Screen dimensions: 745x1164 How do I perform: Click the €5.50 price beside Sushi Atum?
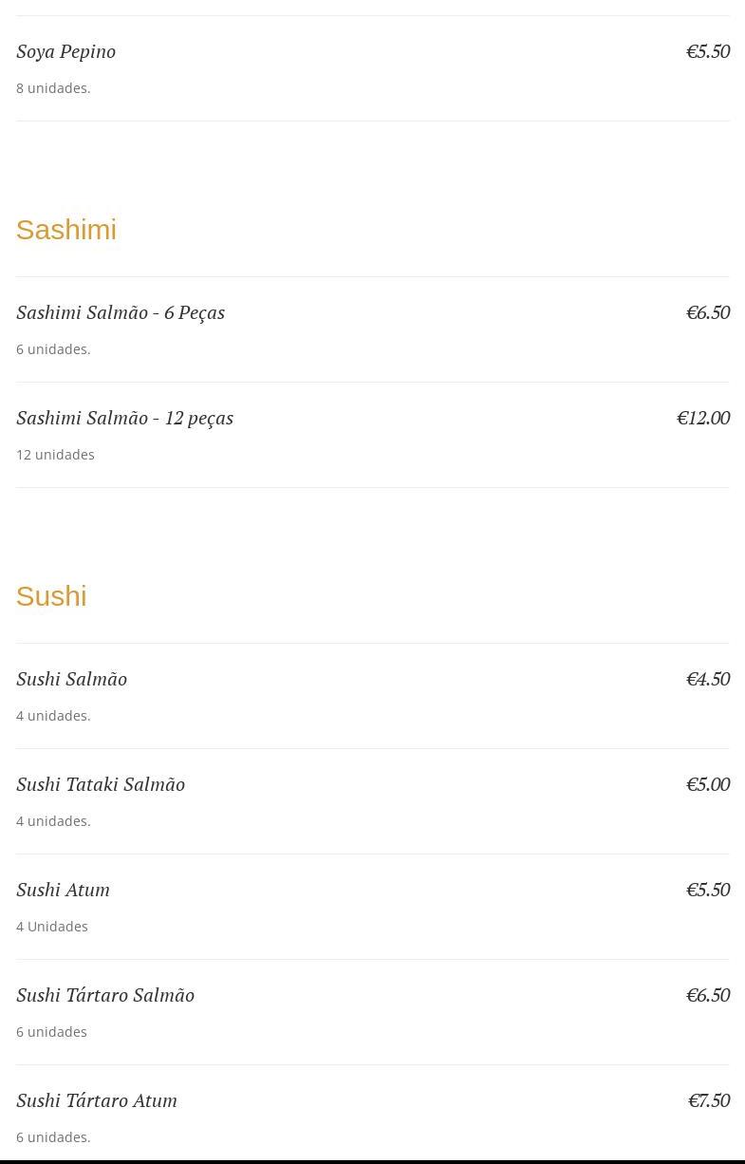pos(708,890)
